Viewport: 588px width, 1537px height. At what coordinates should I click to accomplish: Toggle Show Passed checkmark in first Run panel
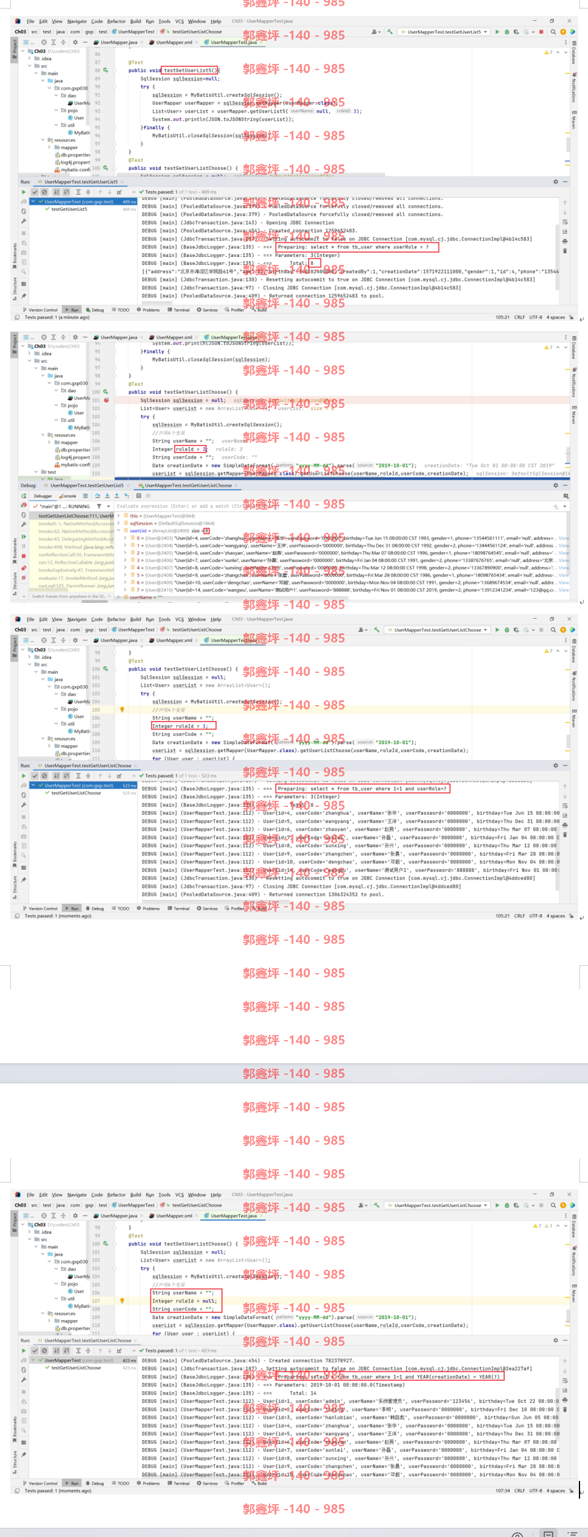(35, 192)
